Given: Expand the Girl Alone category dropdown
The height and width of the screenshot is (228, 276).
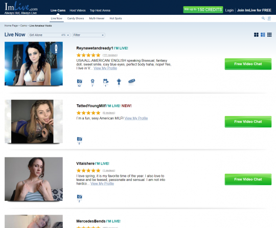Looking at the screenshot, I should click(x=49, y=35).
